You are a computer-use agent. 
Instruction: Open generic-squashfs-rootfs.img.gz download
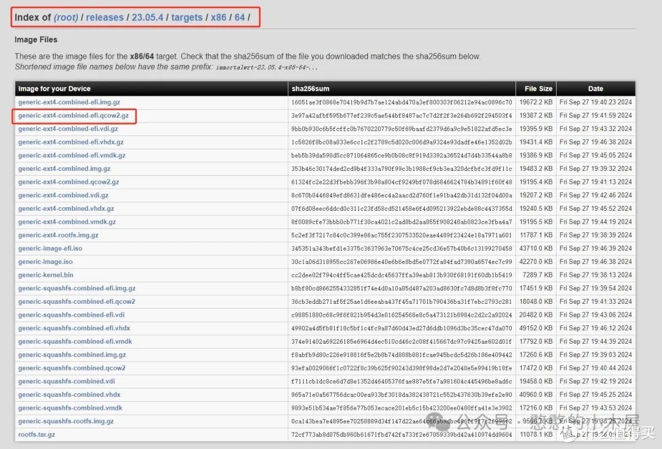(x=66, y=421)
